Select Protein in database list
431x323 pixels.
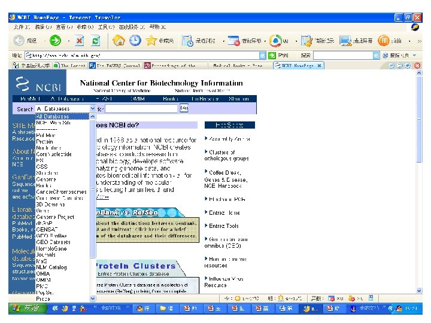pyautogui.click(x=63, y=142)
